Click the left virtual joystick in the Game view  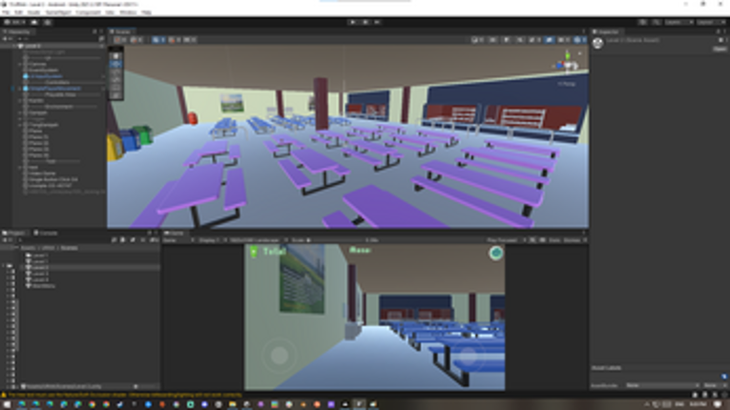click(280, 355)
